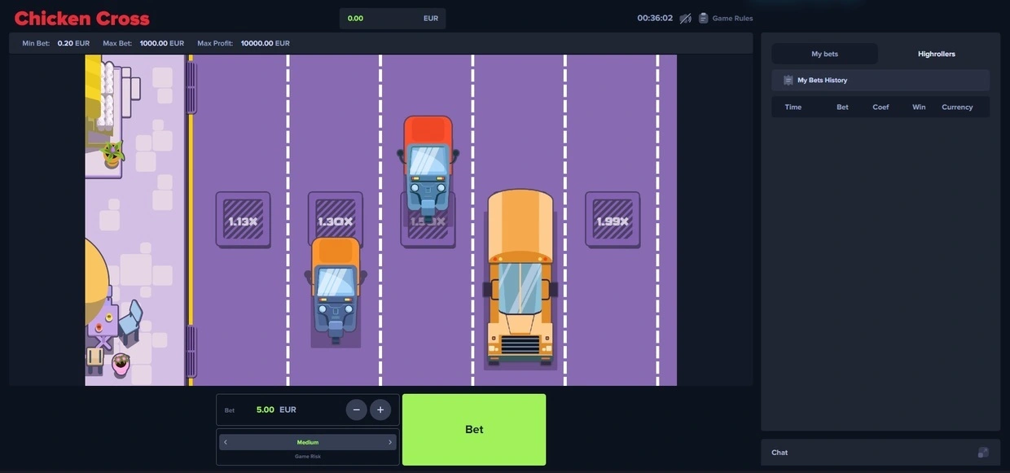Click the orange tuk-tuk vehicle

click(336, 289)
